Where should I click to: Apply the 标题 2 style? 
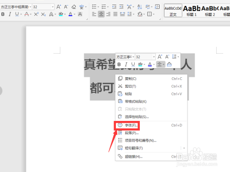pyautogui.click(x=210, y=11)
